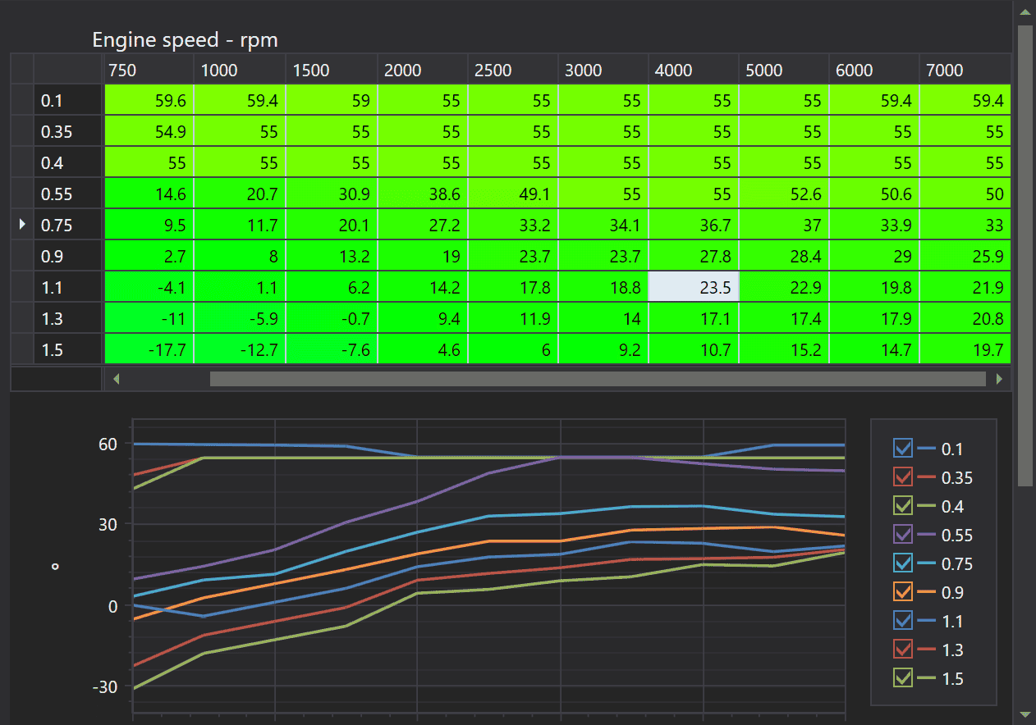Click the cell with value 49.1
Image resolution: width=1036 pixels, height=725 pixels.
coord(513,194)
